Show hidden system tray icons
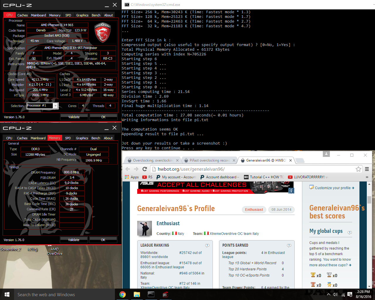 tap(328, 294)
